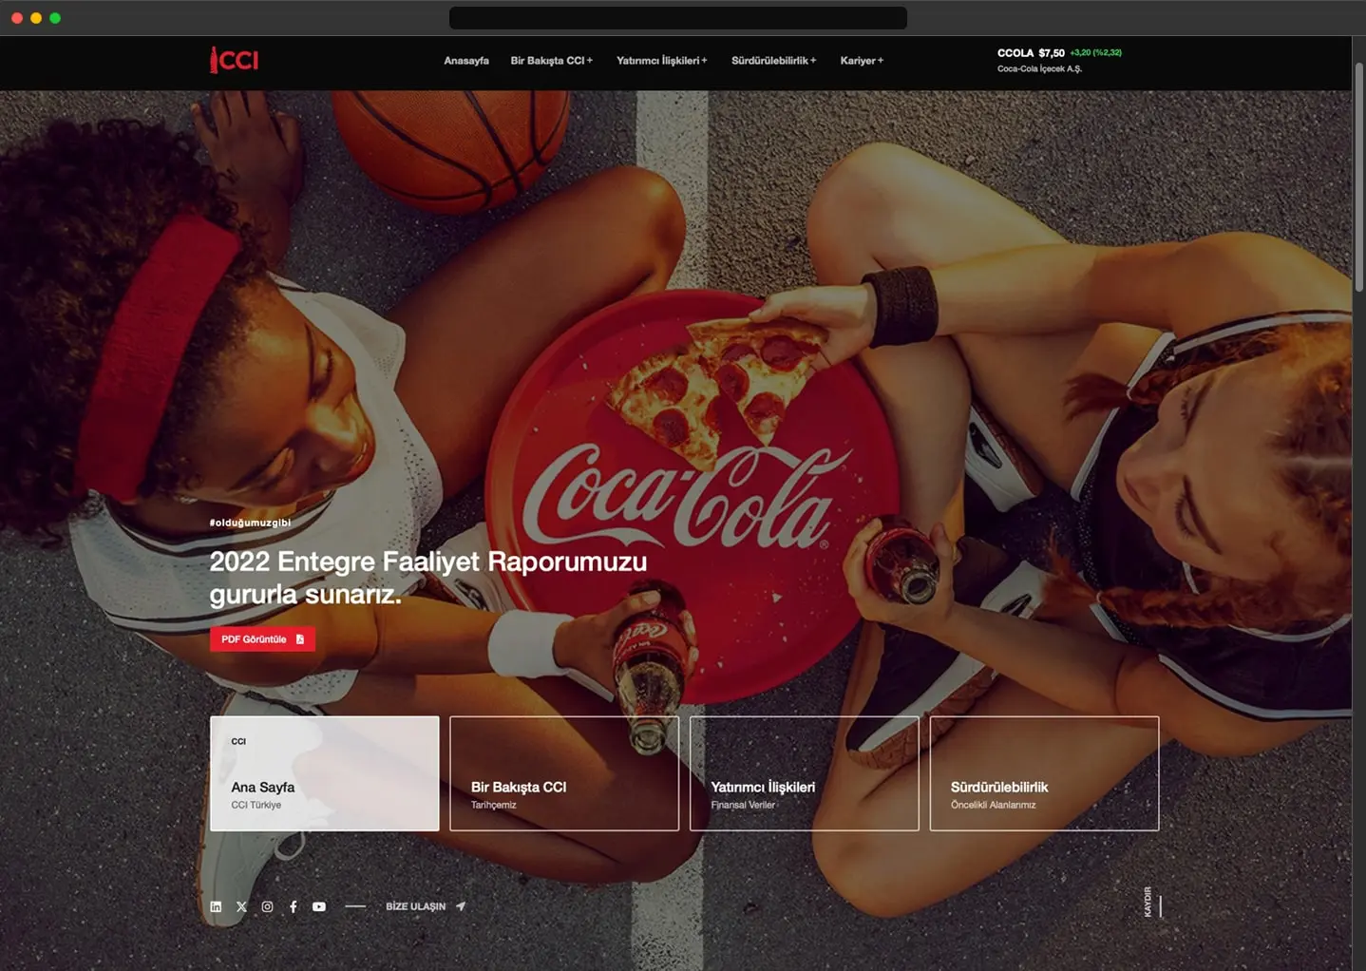1366x971 pixels.
Task: Open the Instagram social icon
Action: pos(267,906)
